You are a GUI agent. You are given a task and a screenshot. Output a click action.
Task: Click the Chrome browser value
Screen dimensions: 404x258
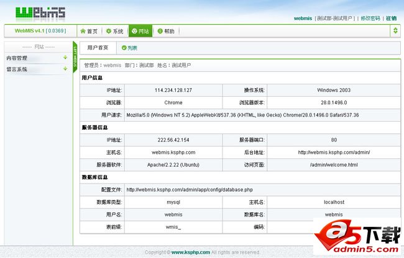173,102
